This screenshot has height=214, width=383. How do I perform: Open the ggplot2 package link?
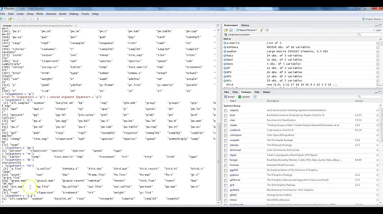pyautogui.click(x=234, y=170)
